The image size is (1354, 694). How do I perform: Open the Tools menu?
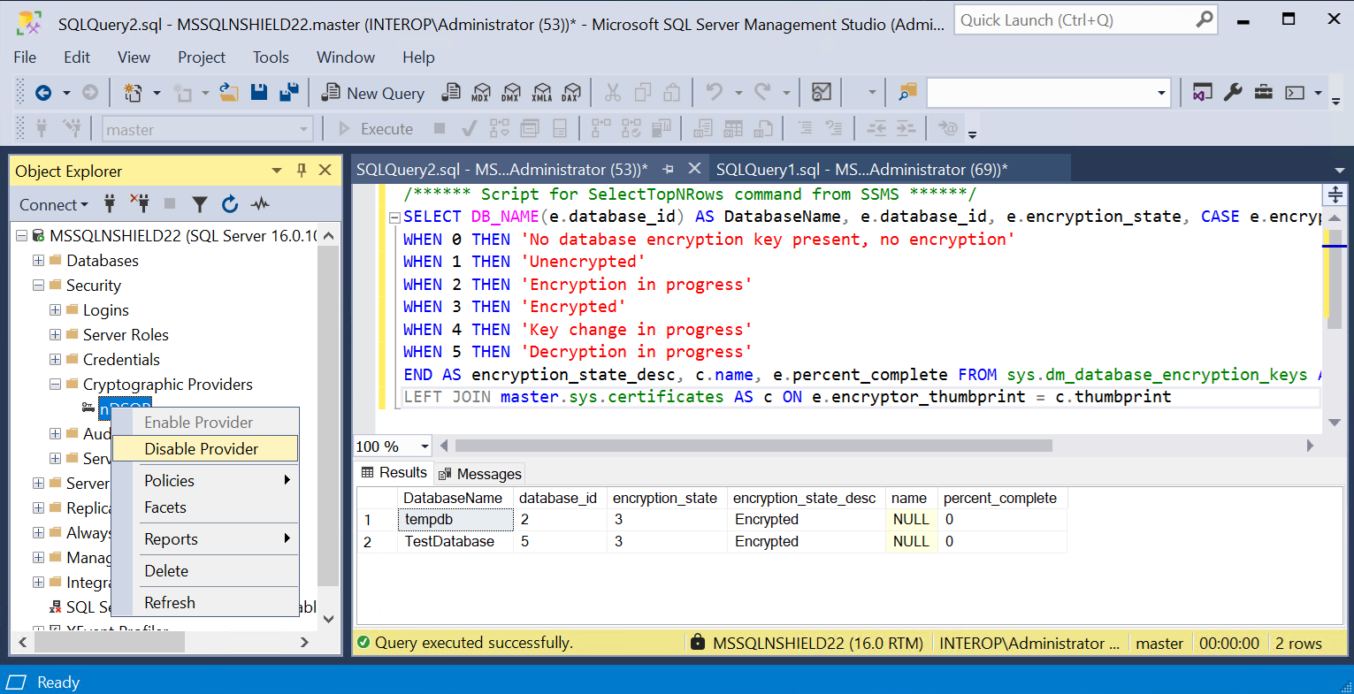pos(271,57)
